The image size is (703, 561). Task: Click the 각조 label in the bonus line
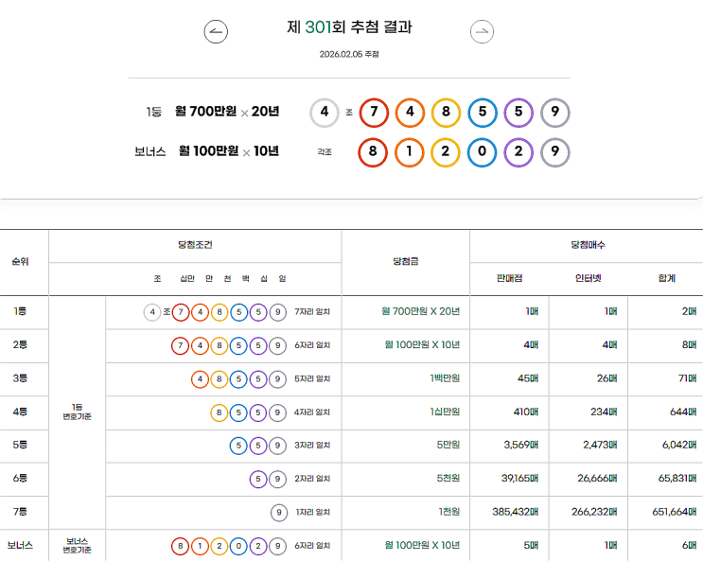pyautogui.click(x=325, y=152)
